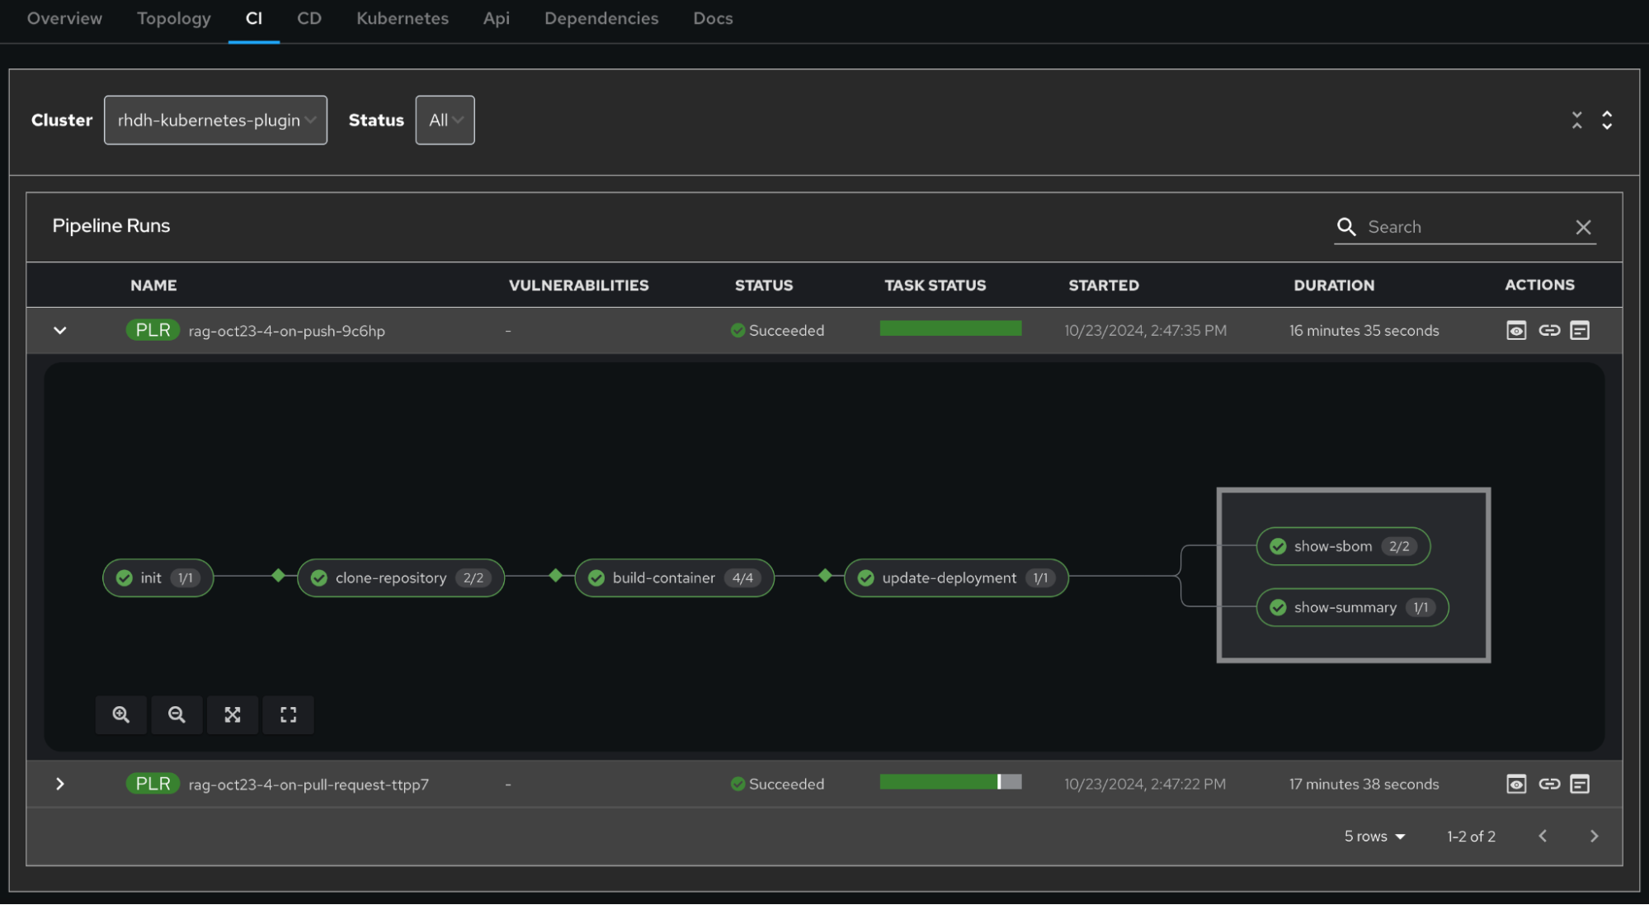Clear the search with the X icon
This screenshot has width=1649, height=905.
pyautogui.click(x=1583, y=227)
